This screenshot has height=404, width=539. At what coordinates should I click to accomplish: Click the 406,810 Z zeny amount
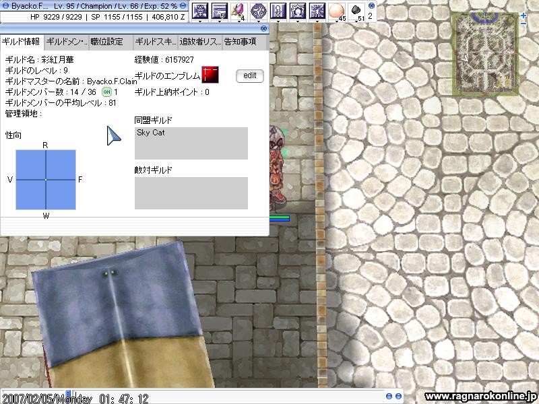168,17
